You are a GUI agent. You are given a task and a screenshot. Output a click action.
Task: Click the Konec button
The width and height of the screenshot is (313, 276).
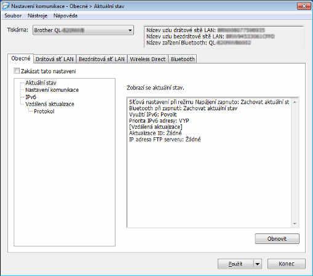[x=287, y=264]
